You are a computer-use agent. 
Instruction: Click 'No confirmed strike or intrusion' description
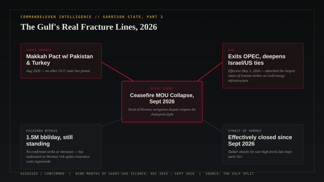pos(58,157)
